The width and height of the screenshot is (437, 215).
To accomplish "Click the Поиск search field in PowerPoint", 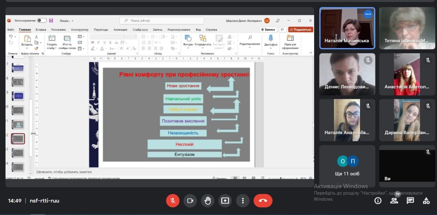I will pos(162,21).
